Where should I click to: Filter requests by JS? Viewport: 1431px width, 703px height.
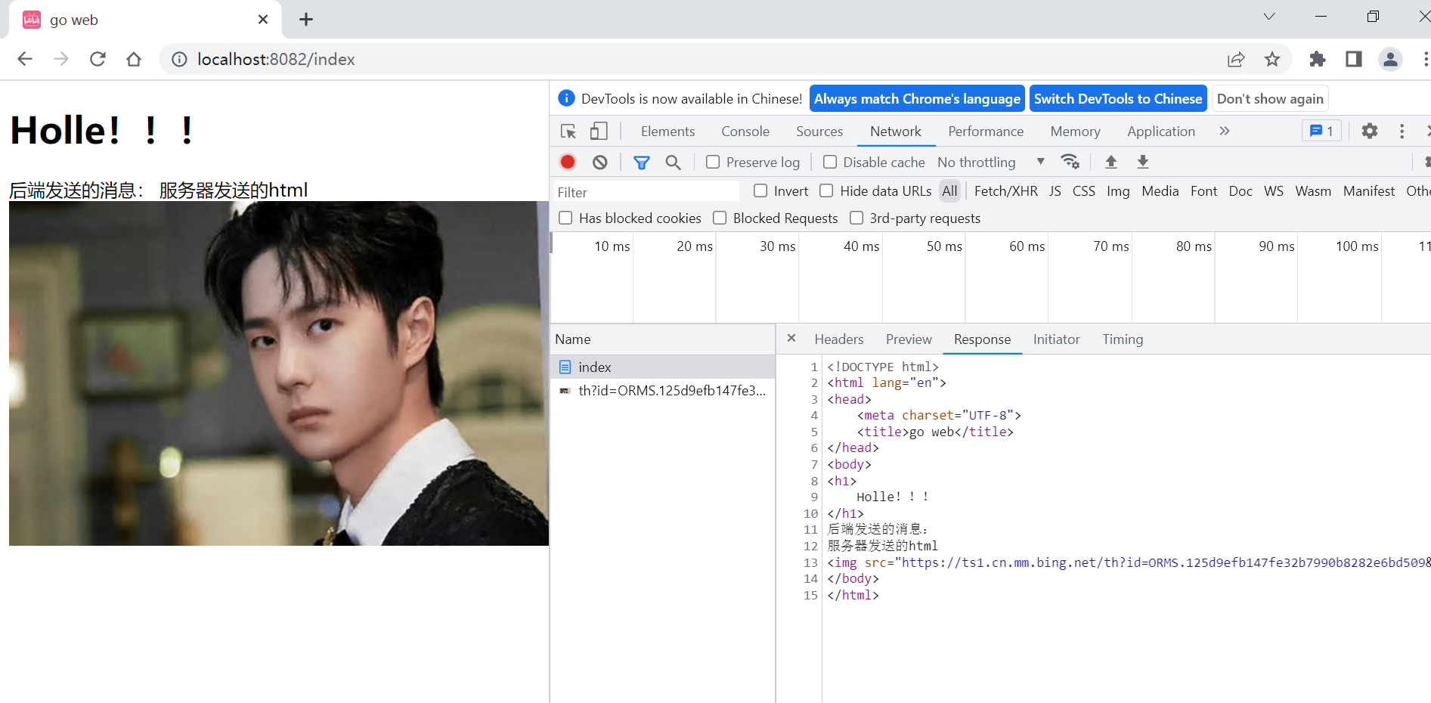click(x=1055, y=191)
